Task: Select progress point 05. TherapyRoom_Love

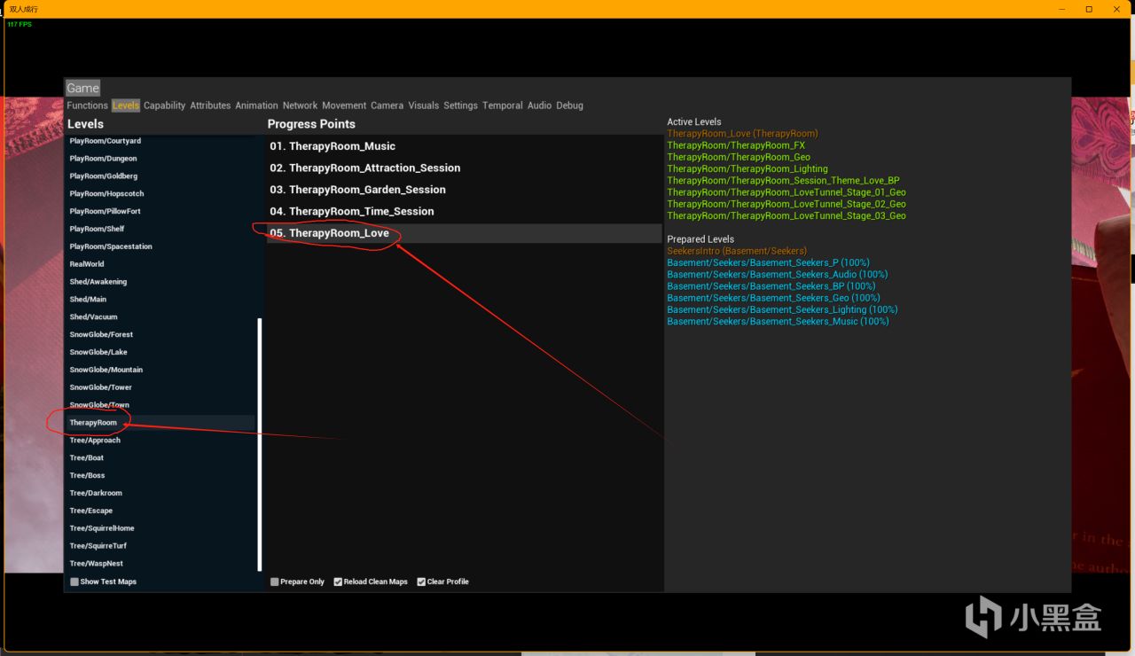Action: point(465,233)
